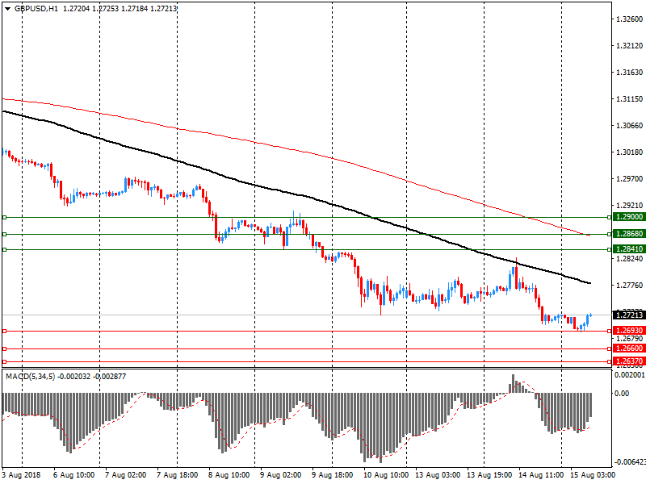Grab the left handle of the 1.26930 line
Image resolution: width=646 pixels, height=484 pixels.
[x=5, y=332]
